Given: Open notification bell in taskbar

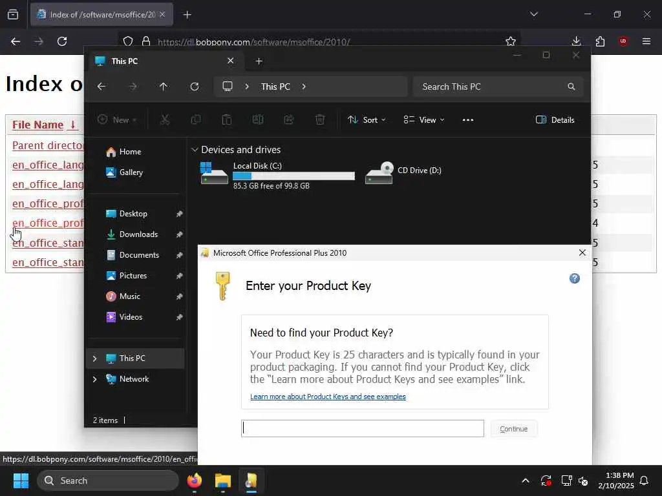Looking at the screenshot, I should [644, 480].
